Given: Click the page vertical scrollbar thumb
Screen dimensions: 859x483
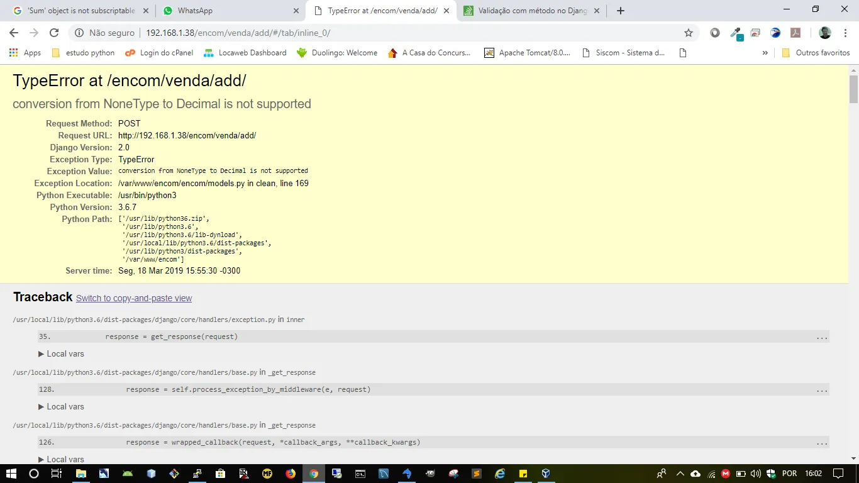Looking at the screenshot, I should (x=853, y=89).
